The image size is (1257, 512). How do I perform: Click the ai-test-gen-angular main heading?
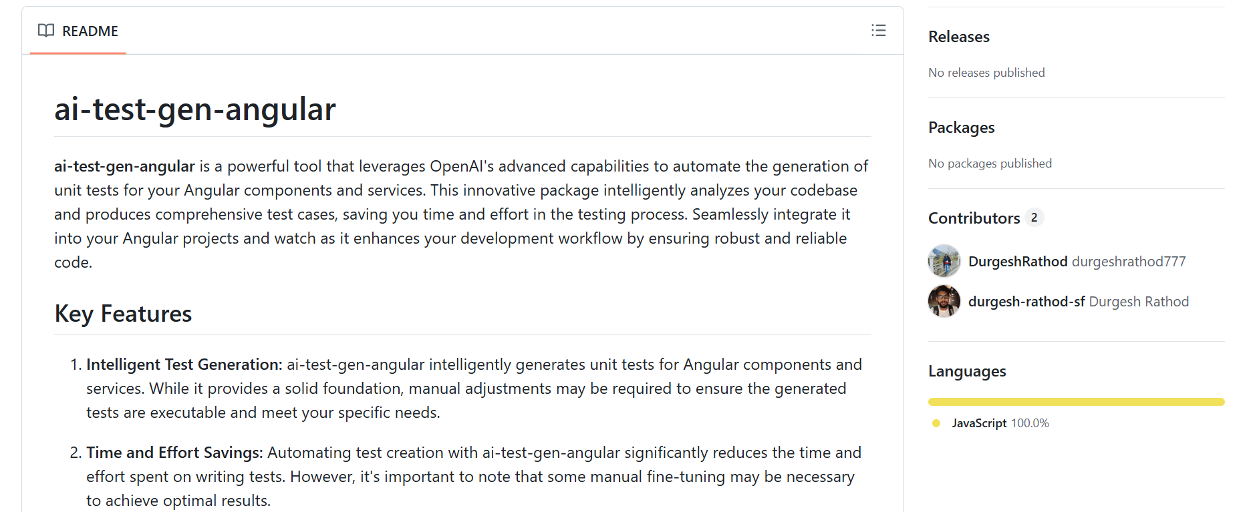click(x=194, y=109)
